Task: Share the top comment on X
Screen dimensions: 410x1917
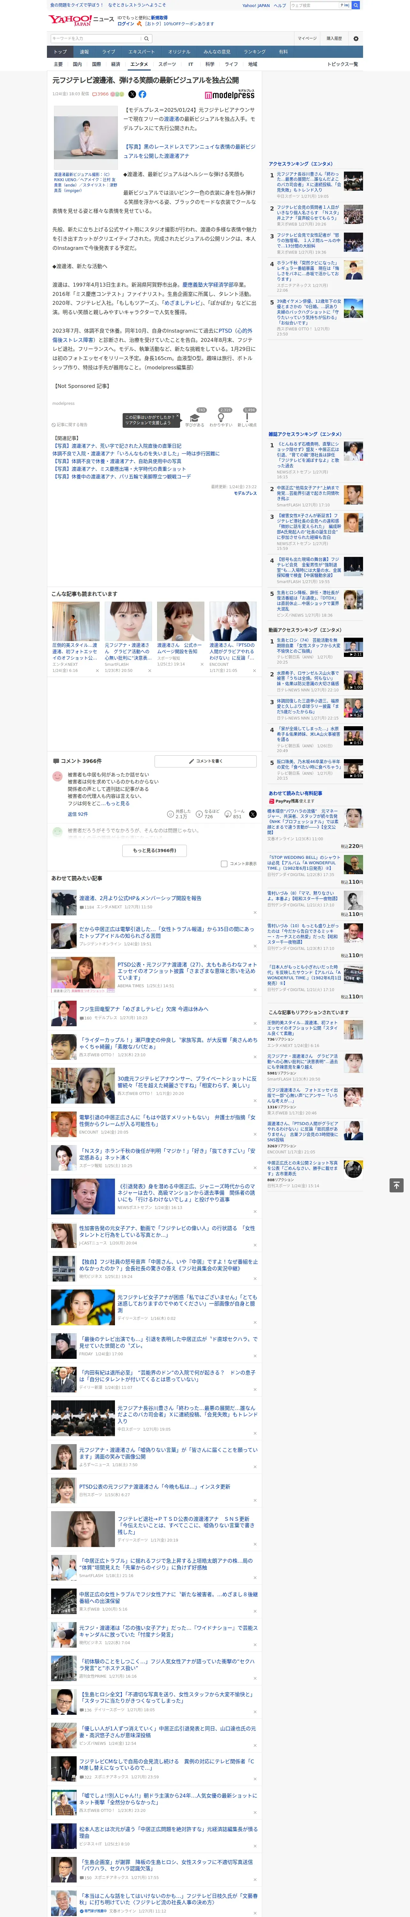Action: 252,814
